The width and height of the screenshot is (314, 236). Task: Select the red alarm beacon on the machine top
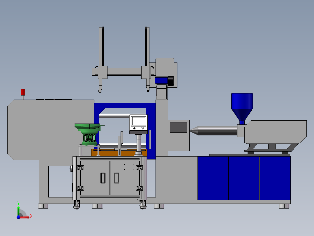23,92
